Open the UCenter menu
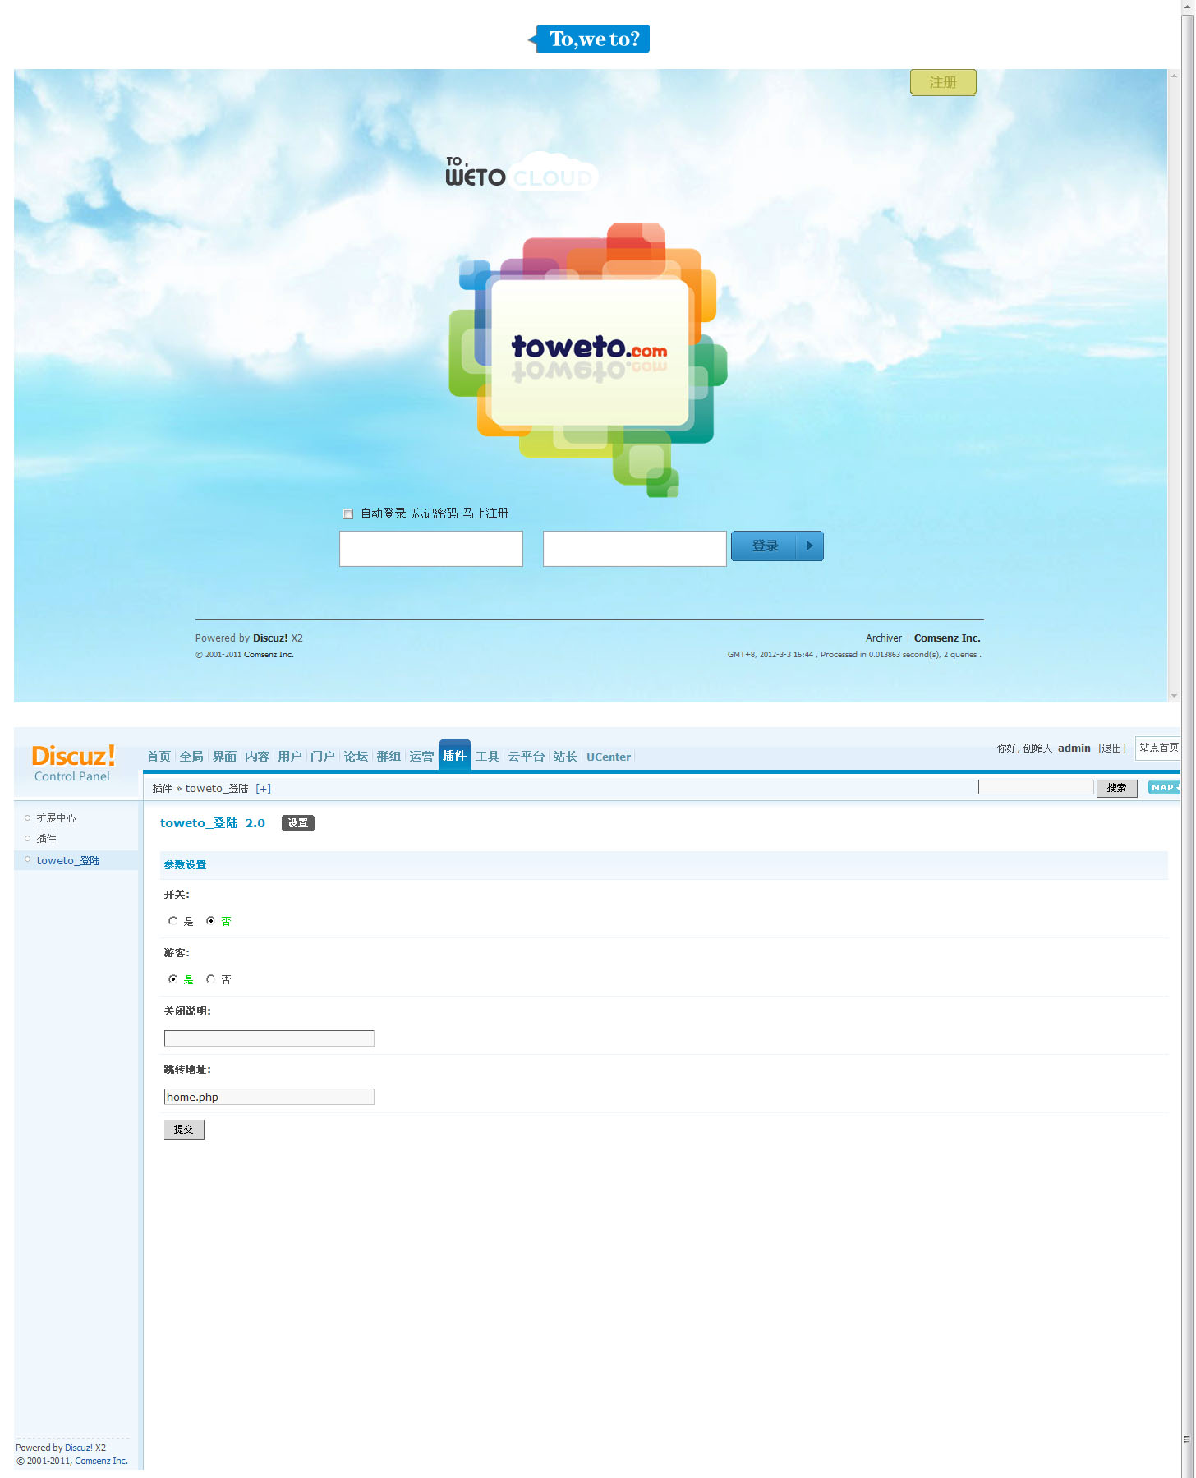 (609, 757)
